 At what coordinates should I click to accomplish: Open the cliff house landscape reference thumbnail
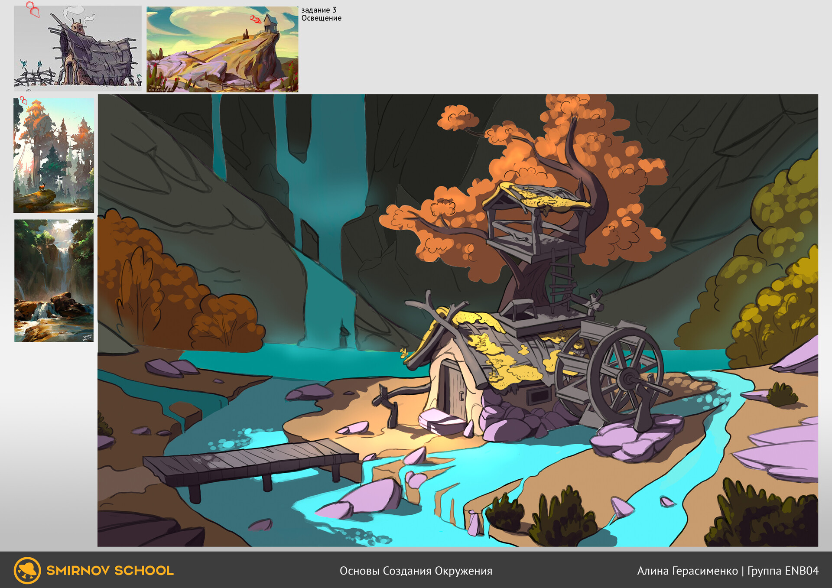(222, 49)
